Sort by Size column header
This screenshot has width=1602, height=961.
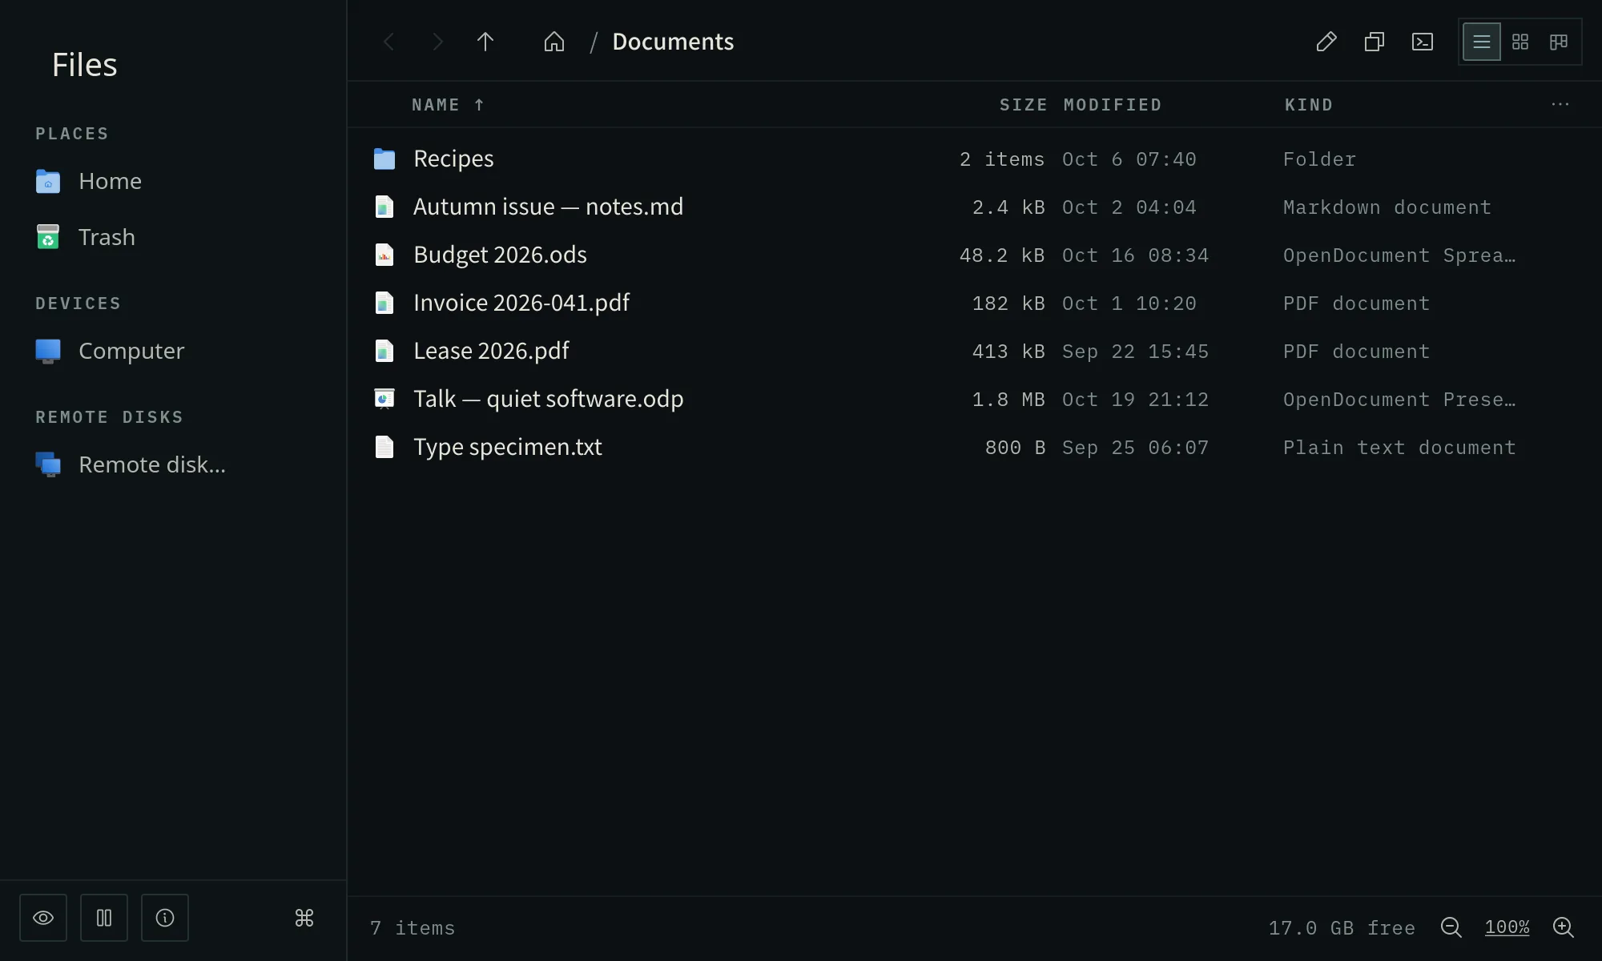1023,105
